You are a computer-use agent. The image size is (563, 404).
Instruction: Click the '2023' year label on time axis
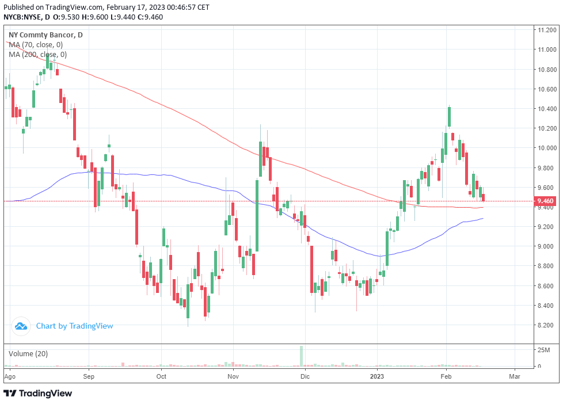(x=377, y=376)
